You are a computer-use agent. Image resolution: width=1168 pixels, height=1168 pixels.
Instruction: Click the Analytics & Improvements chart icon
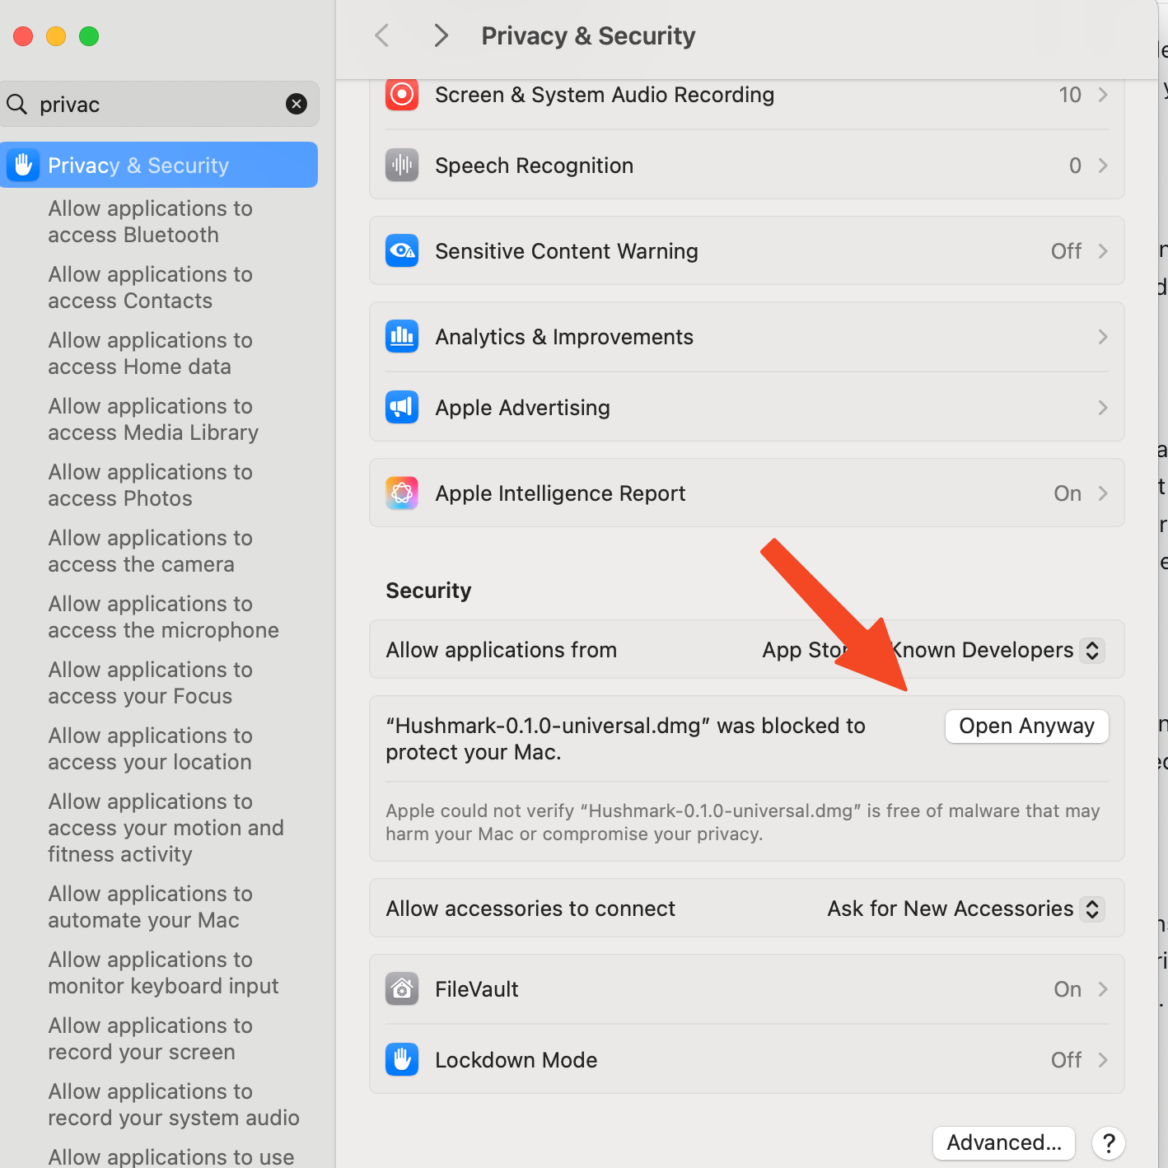point(402,337)
